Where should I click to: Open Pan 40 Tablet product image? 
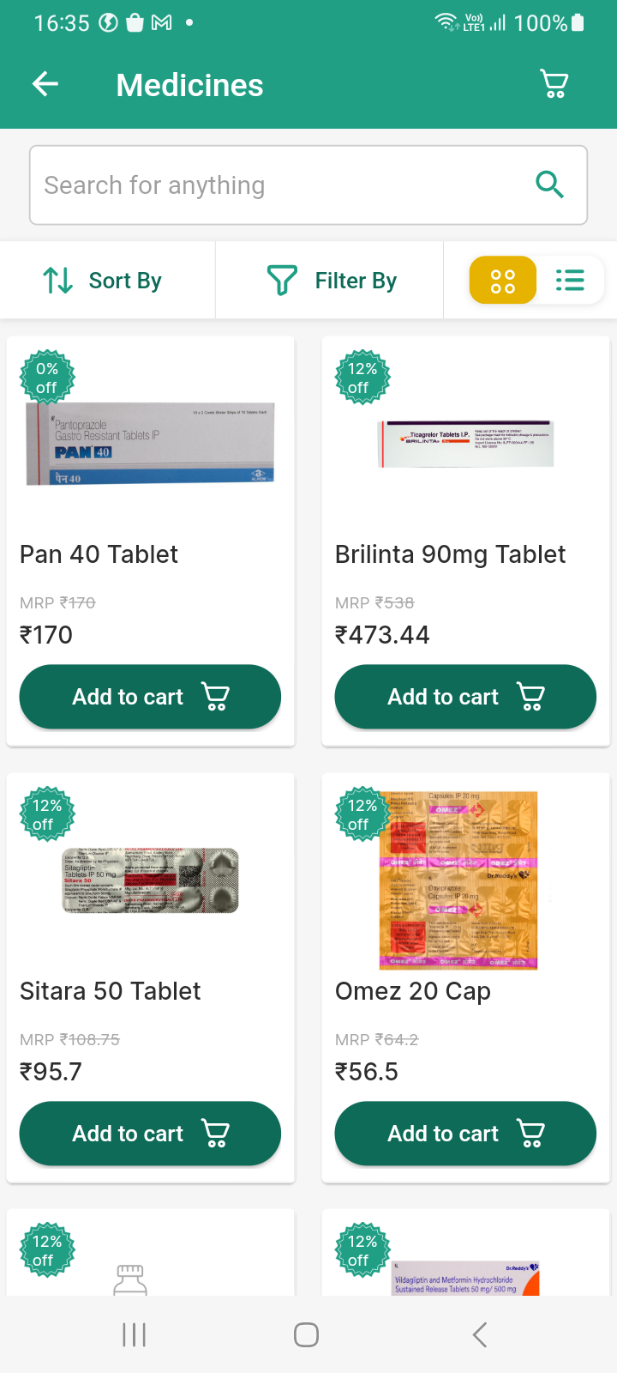click(151, 444)
